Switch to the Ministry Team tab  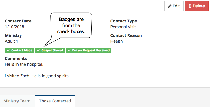coord(17,101)
